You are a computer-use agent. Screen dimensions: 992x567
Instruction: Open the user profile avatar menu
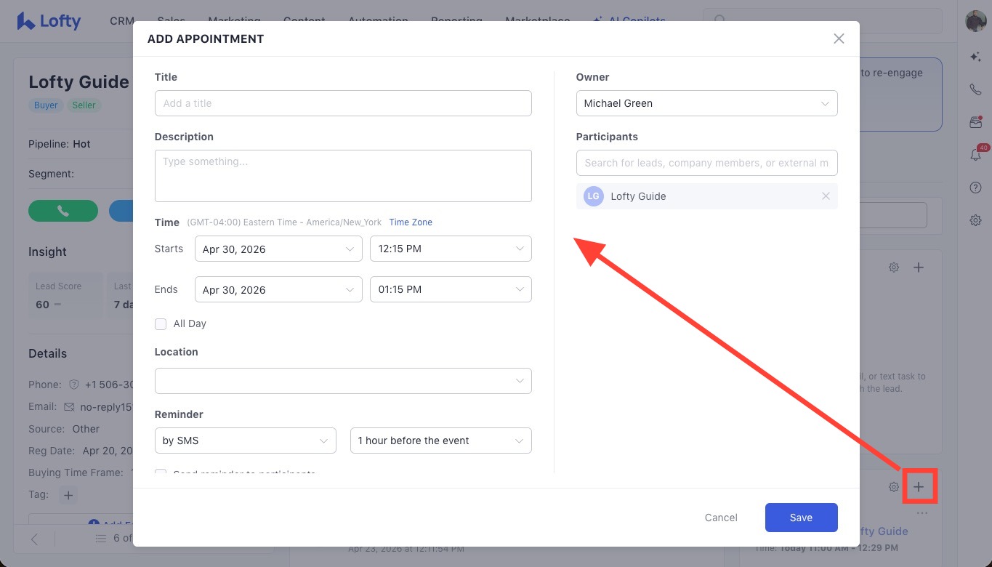pyautogui.click(x=975, y=21)
